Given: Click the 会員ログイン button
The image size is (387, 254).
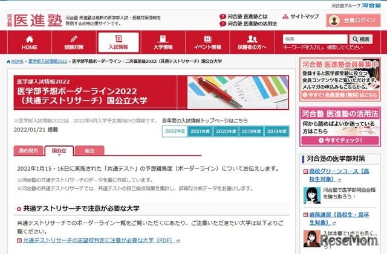Looking at the screenshot, I should click(353, 21).
